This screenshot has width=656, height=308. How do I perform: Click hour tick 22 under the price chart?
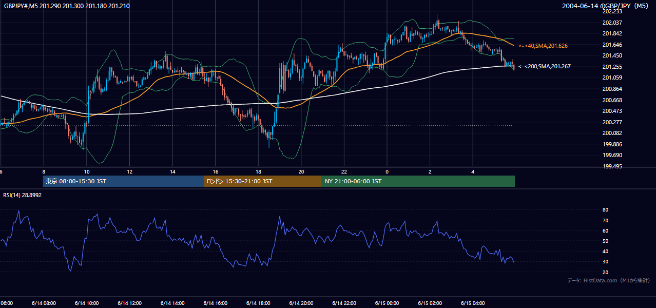click(344, 172)
